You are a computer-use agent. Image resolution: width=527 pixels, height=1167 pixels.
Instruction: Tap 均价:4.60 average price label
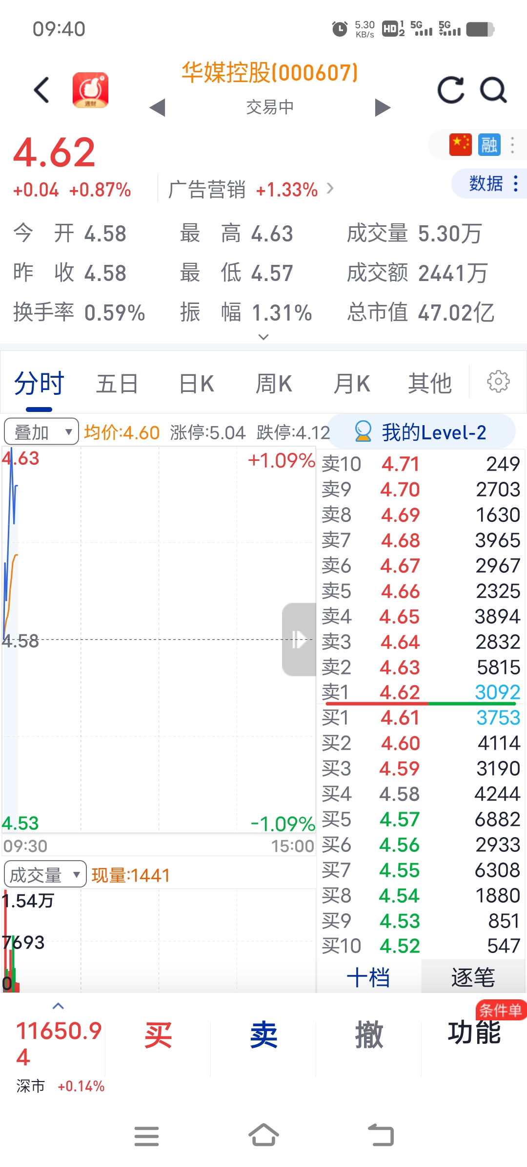click(122, 432)
